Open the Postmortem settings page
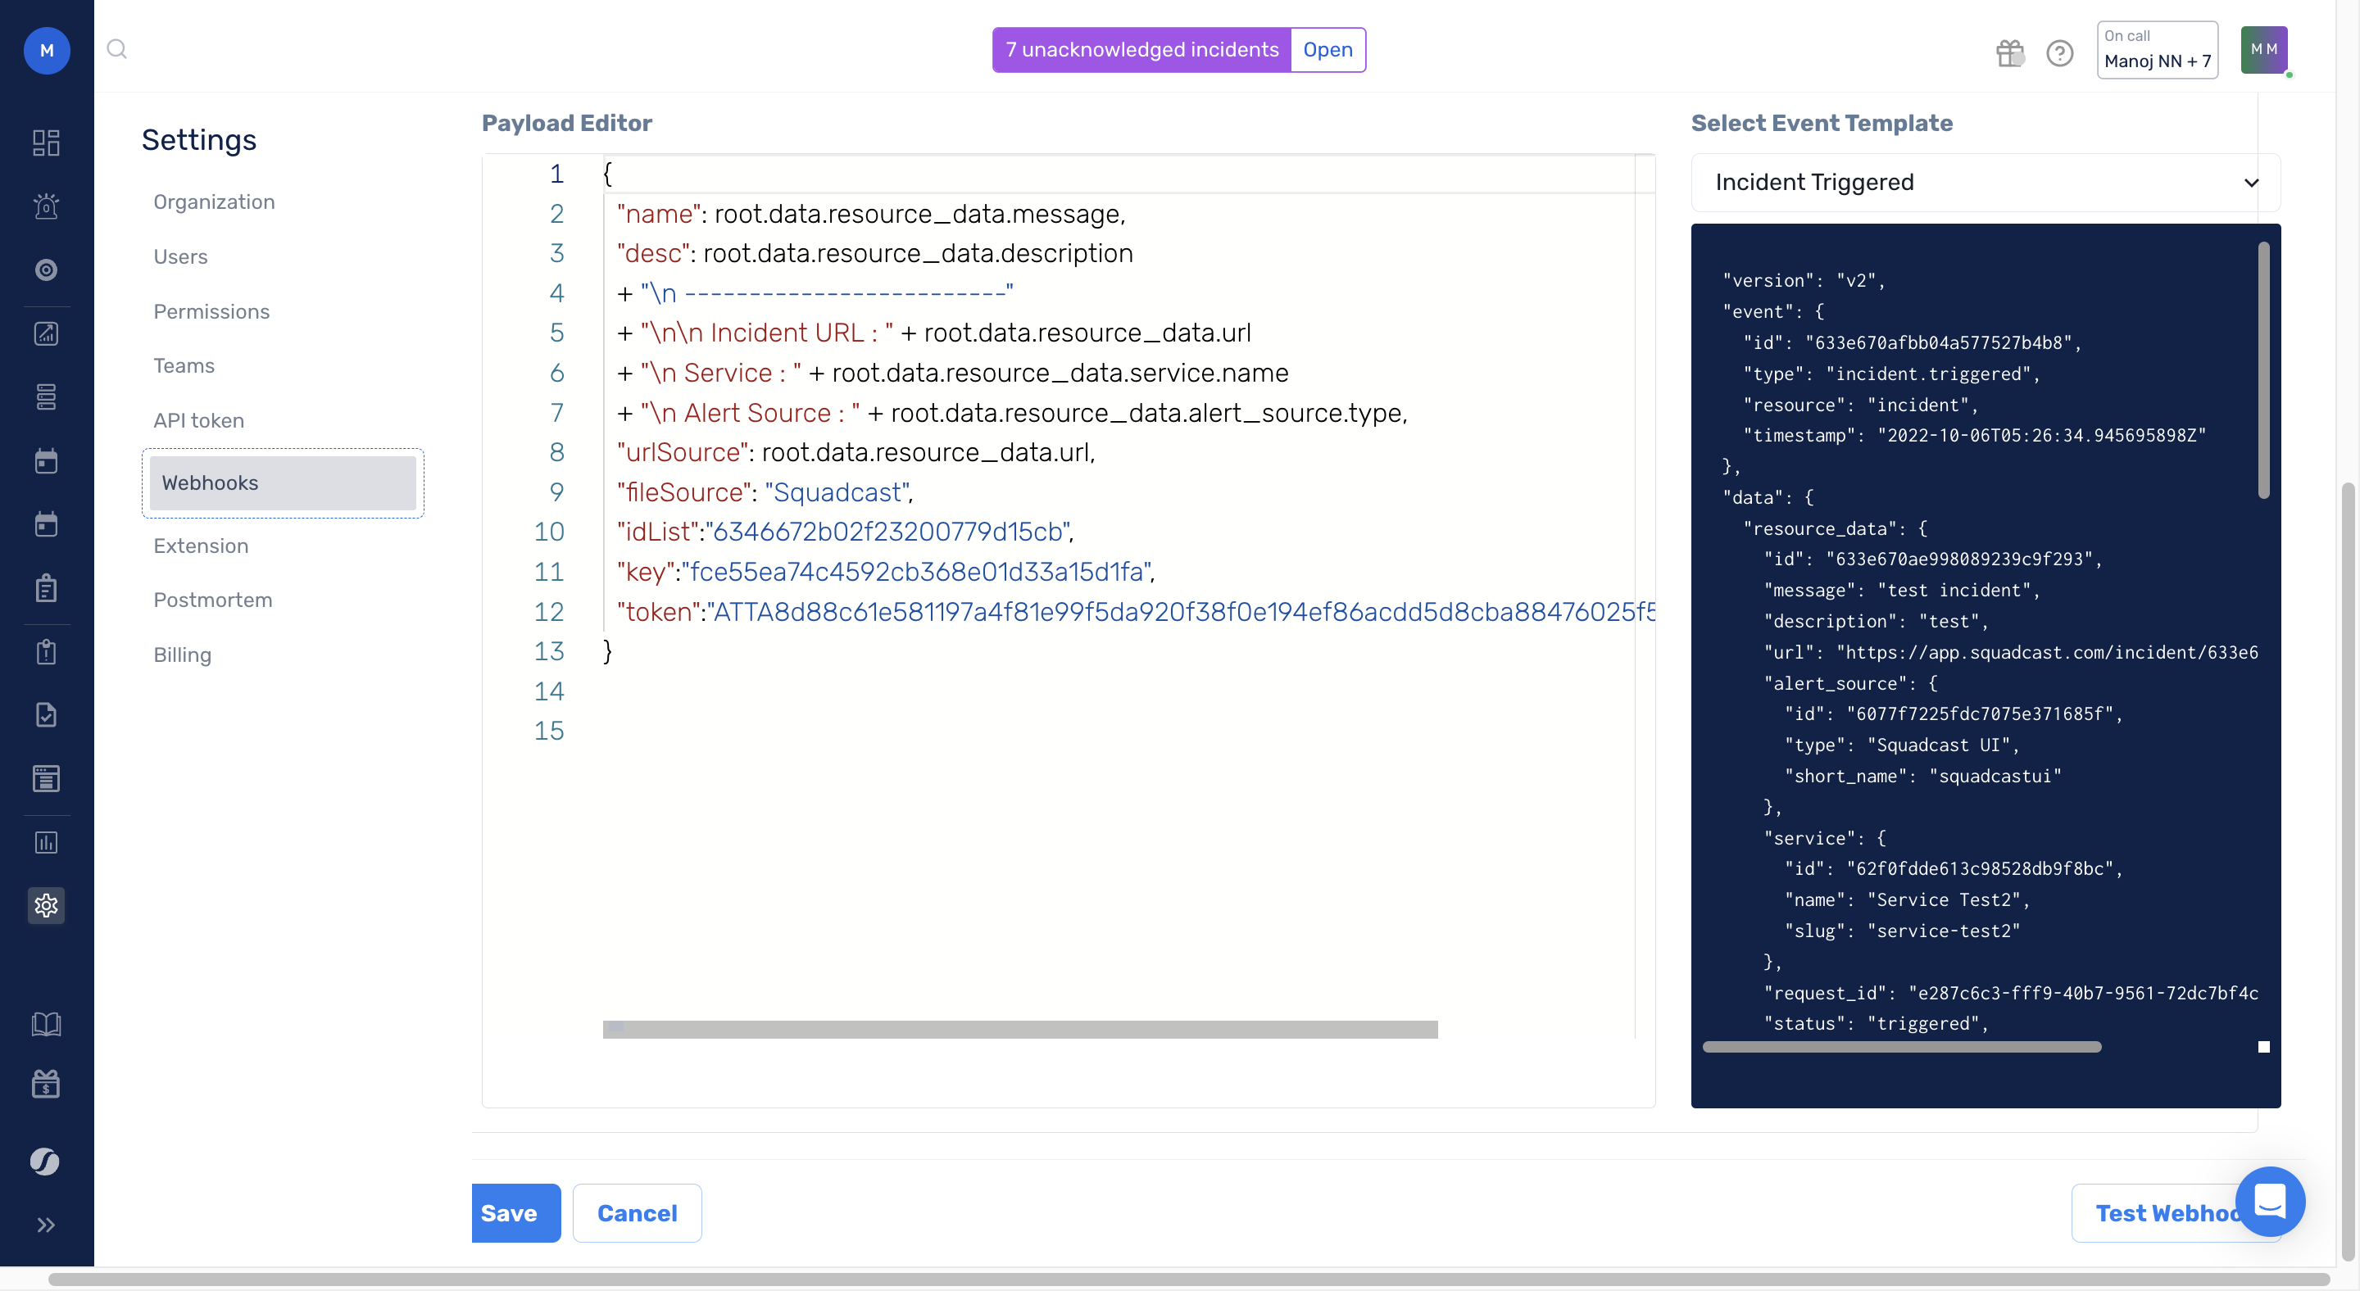 coord(212,600)
